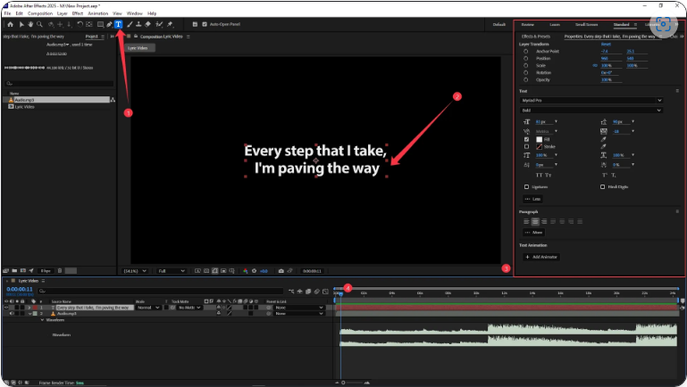Click the Stroke eyedropper icon

point(603,146)
